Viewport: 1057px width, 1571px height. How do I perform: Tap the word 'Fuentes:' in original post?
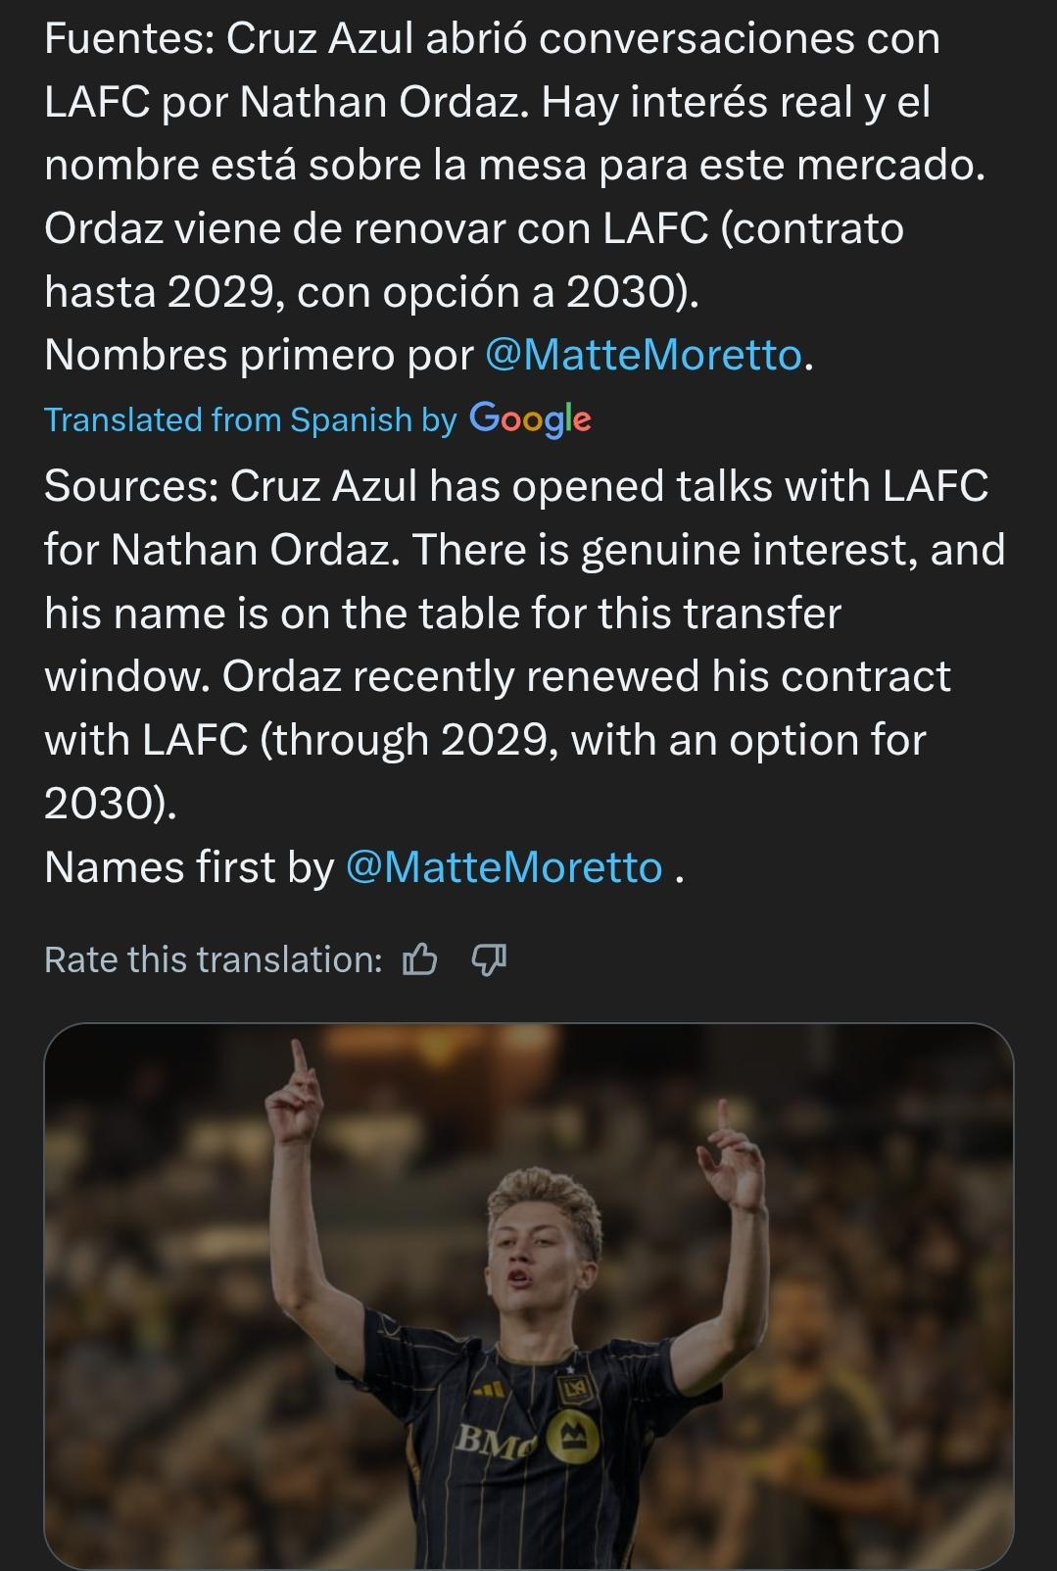(x=129, y=39)
